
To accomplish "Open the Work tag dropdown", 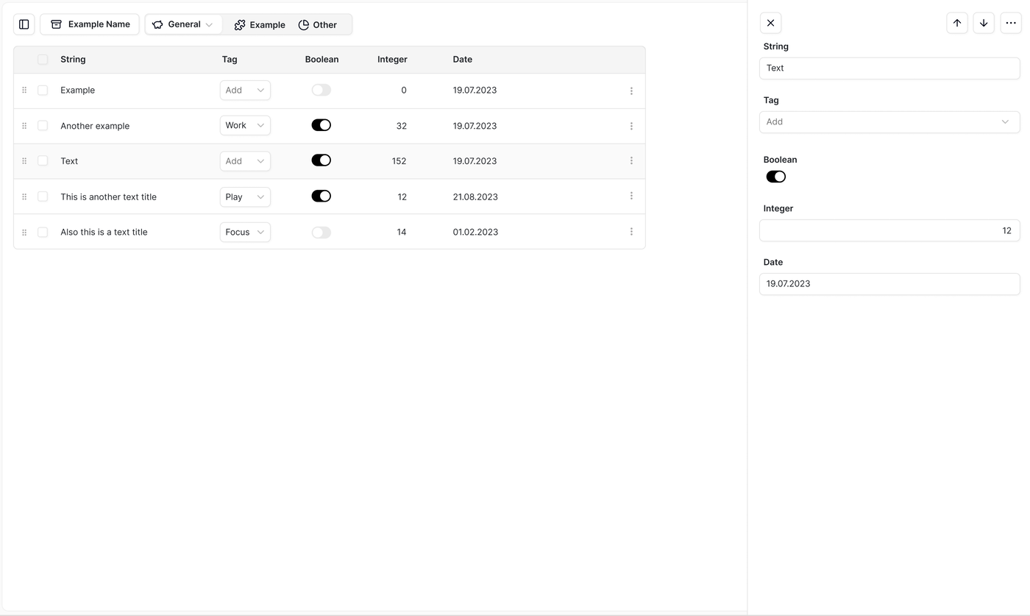I will point(245,126).
